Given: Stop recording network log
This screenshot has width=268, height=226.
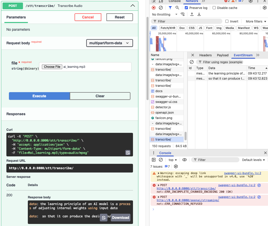Looking at the screenshot, I should point(154,8).
